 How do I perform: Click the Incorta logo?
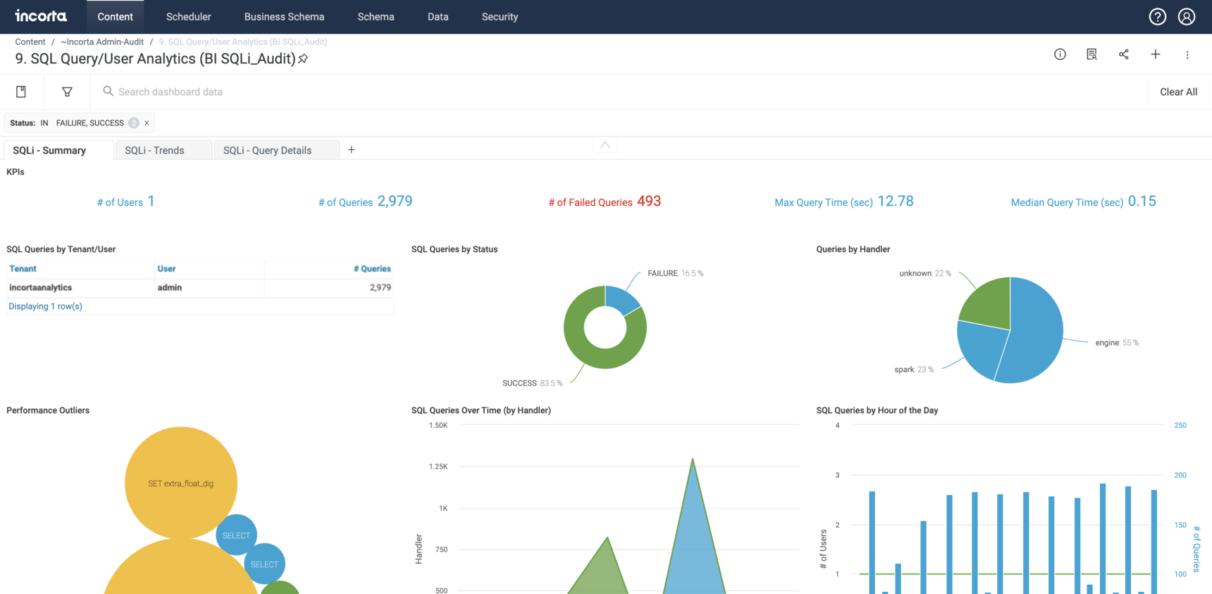[x=41, y=16]
